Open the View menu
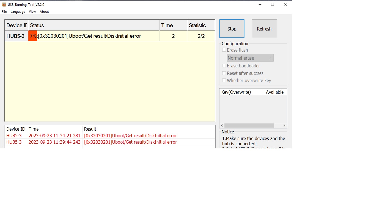 32,12
